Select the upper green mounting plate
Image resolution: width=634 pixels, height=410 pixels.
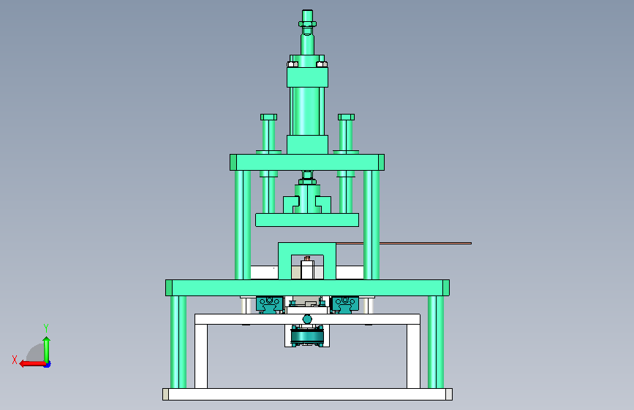tap(307, 162)
